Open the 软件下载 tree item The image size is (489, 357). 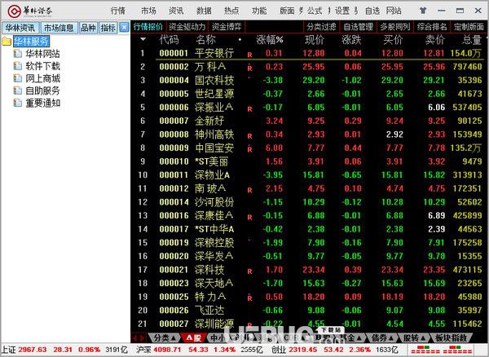[42, 66]
